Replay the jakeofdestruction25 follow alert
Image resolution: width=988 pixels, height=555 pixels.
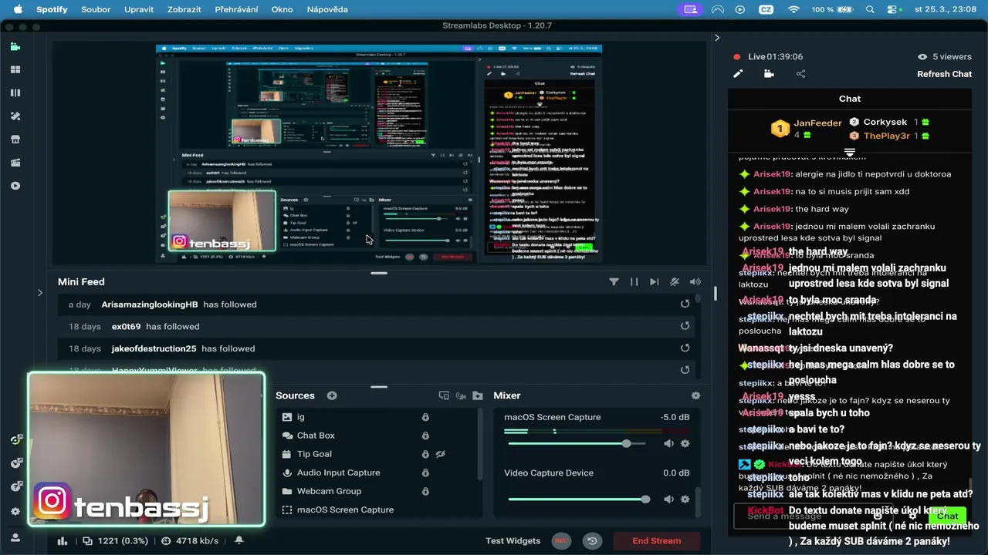[685, 348]
